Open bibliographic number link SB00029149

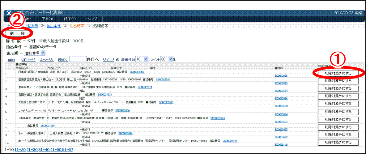pyautogui.click(x=230, y=141)
